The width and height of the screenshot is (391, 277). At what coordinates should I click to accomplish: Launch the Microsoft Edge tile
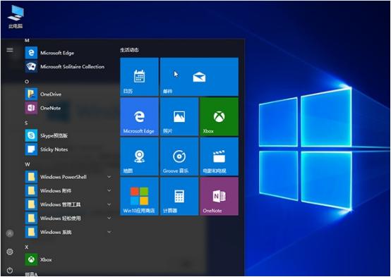point(139,116)
